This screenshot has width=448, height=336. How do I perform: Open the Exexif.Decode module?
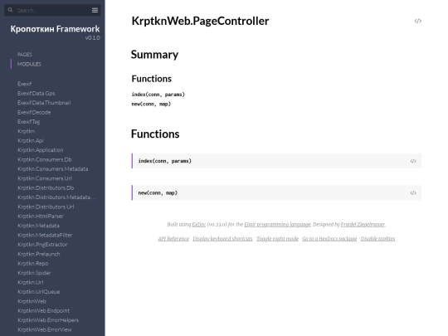[34, 112]
